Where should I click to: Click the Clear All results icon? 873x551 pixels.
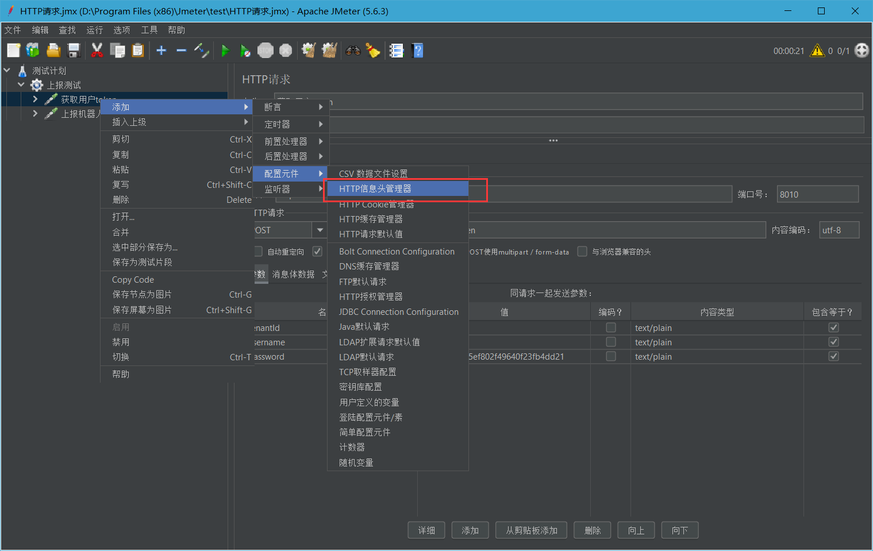(329, 51)
